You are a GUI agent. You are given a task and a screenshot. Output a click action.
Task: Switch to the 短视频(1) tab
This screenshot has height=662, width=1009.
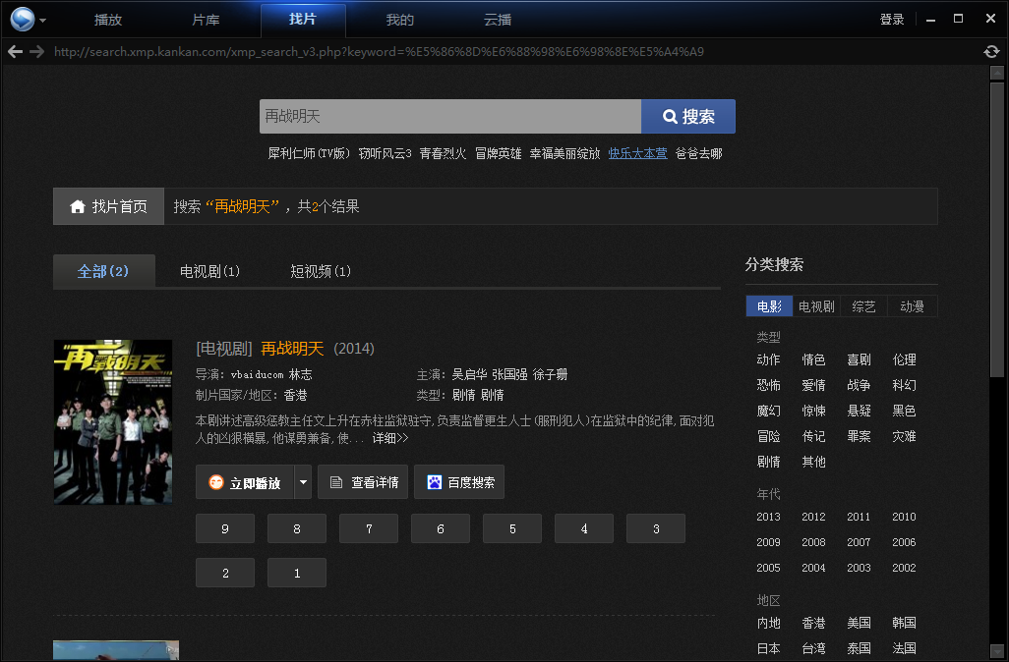[x=320, y=271]
